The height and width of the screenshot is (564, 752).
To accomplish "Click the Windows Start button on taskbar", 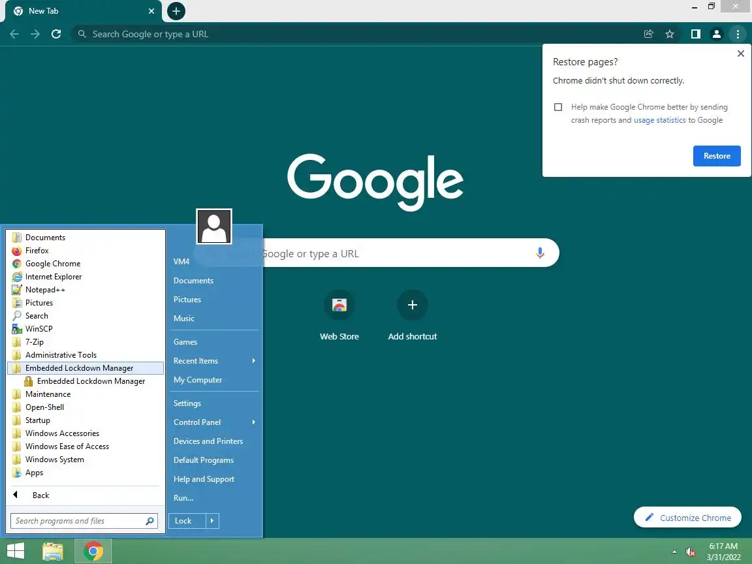I will [16, 551].
